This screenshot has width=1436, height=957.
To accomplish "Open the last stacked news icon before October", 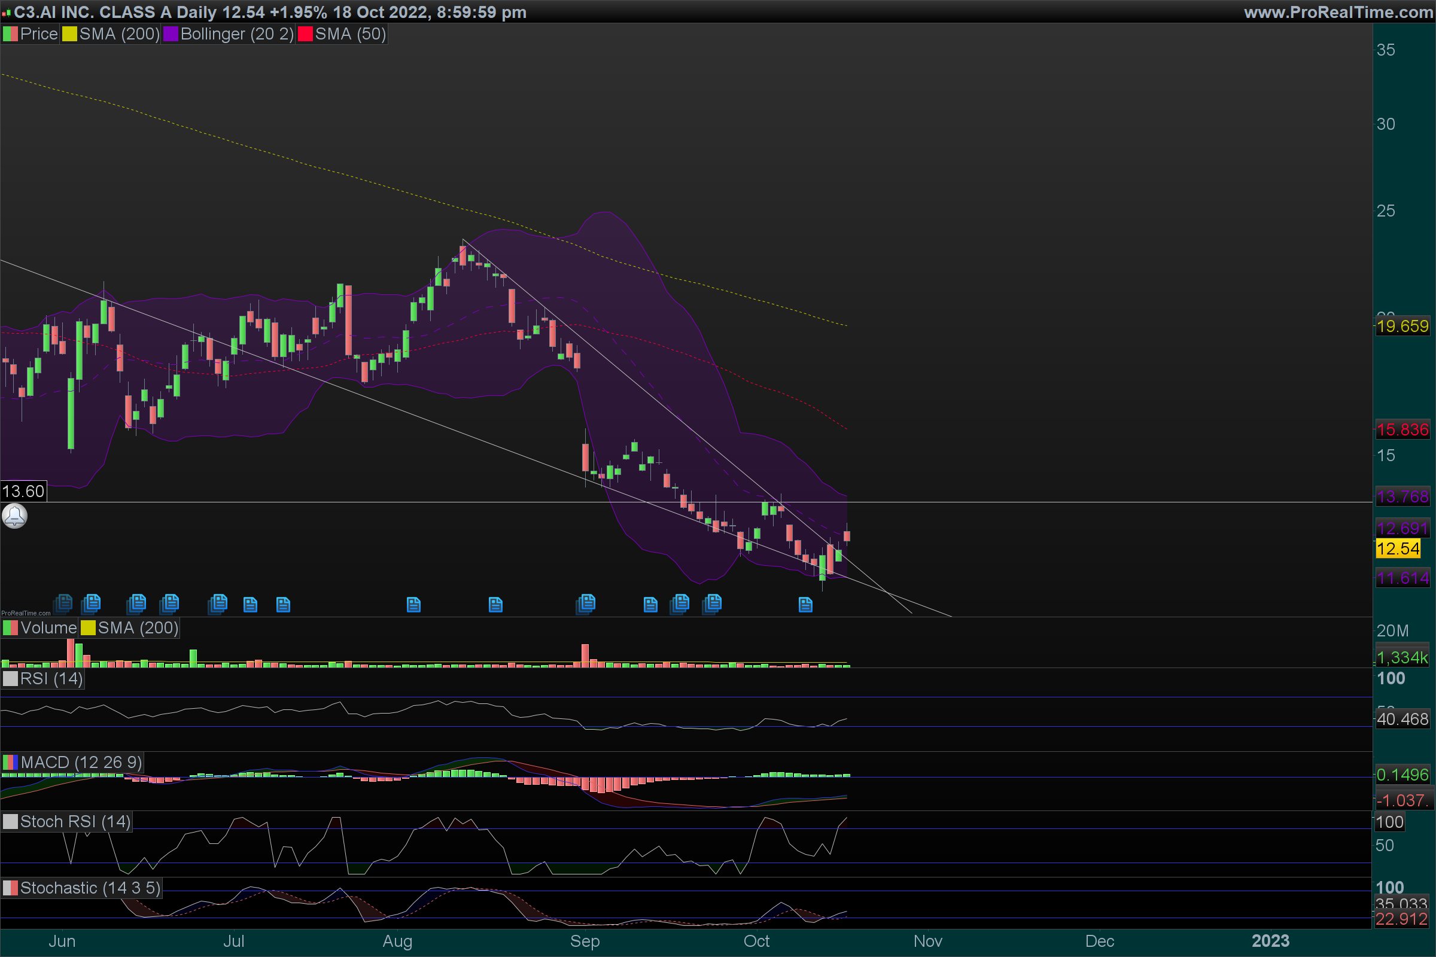I will (712, 604).
